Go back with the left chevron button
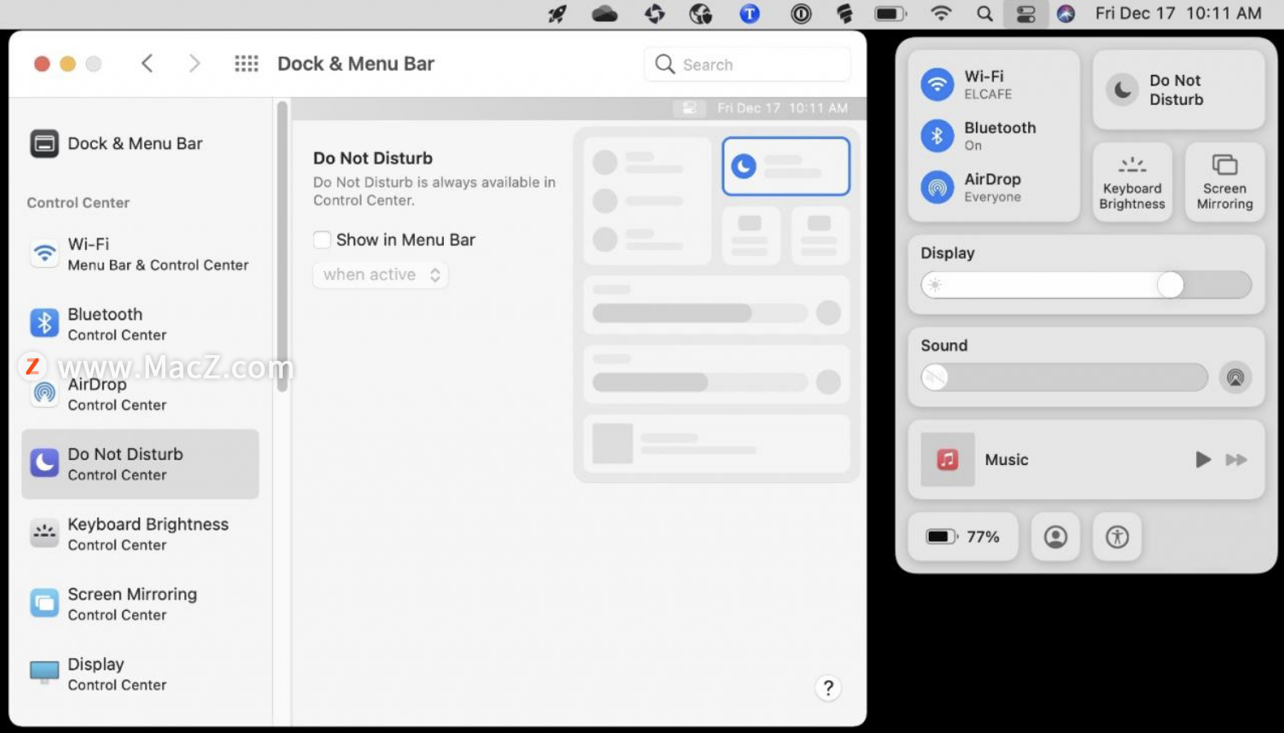This screenshot has height=733, width=1284. [147, 64]
